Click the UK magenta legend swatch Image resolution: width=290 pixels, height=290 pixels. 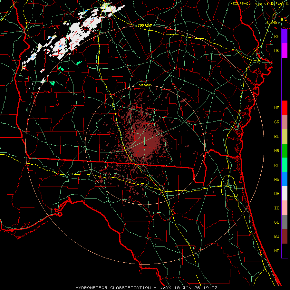[x=285, y=51]
